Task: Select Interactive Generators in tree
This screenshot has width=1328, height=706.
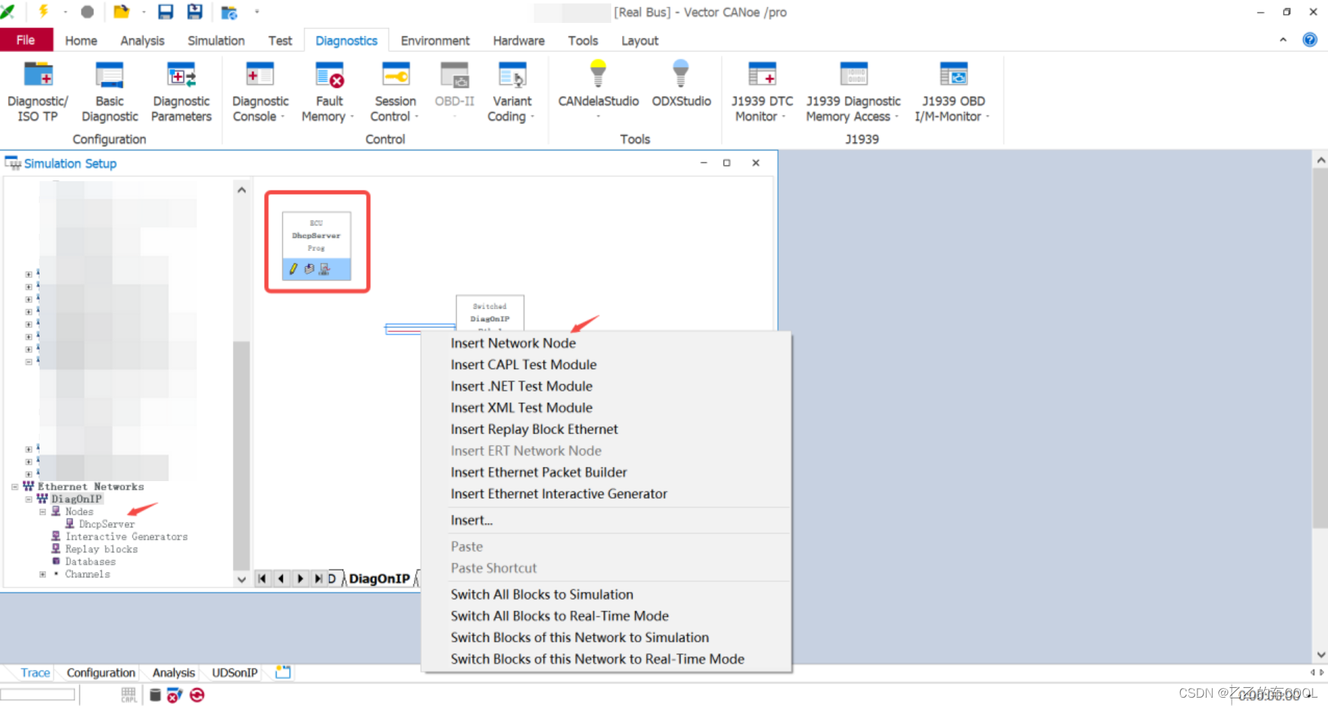Action: pyautogui.click(x=126, y=537)
